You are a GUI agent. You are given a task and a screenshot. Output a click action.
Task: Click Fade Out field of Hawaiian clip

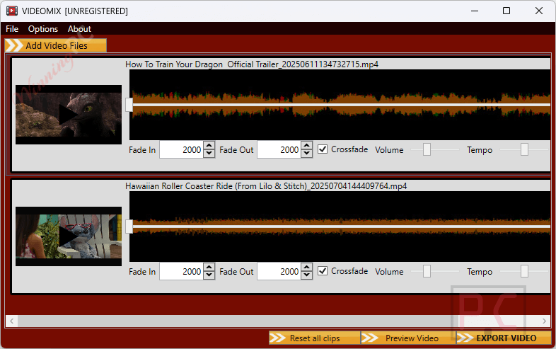[x=279, y=272]
